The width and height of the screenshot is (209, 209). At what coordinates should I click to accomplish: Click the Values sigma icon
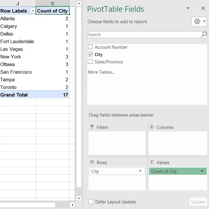[152, 162]
